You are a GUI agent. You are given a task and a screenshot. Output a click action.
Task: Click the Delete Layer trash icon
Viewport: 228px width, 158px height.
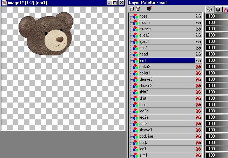pyautogui.click(x=138, y=9)
